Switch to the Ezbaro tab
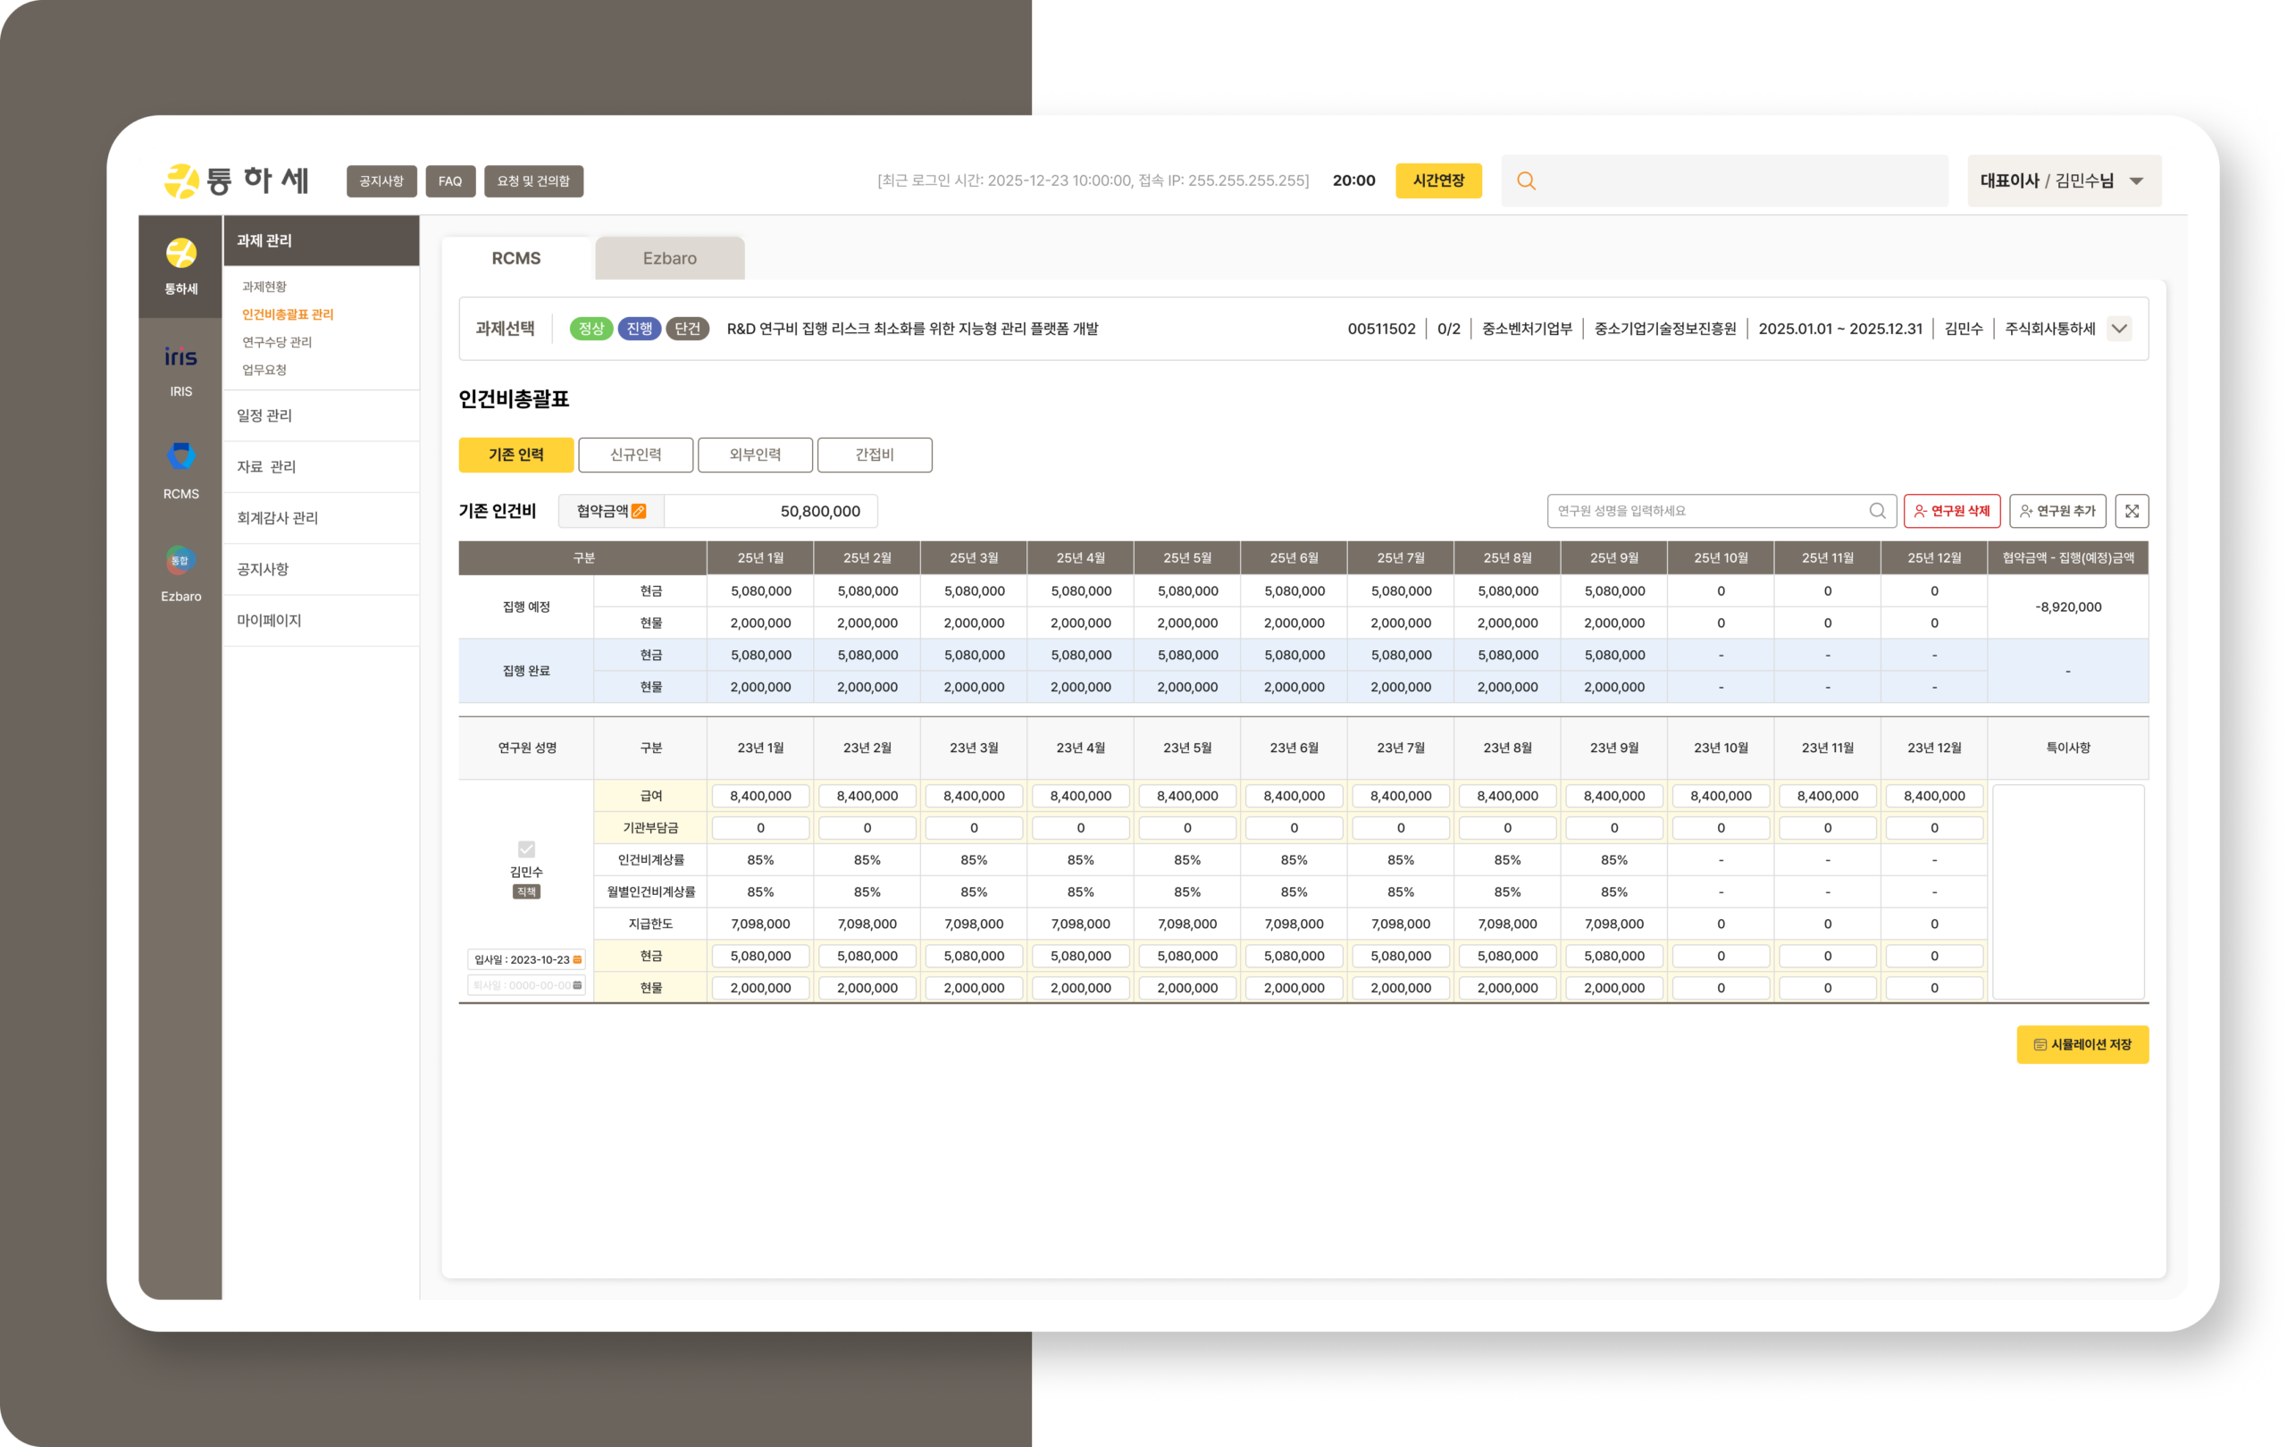The width and height of the screenshot is (2287, 1447). [x=670, y=258]
